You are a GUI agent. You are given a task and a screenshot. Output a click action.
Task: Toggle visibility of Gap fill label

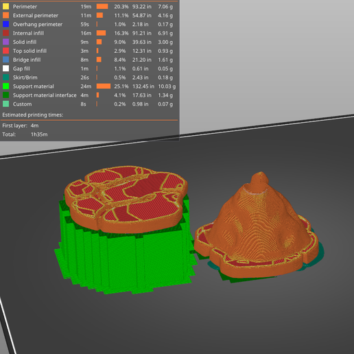21,69
